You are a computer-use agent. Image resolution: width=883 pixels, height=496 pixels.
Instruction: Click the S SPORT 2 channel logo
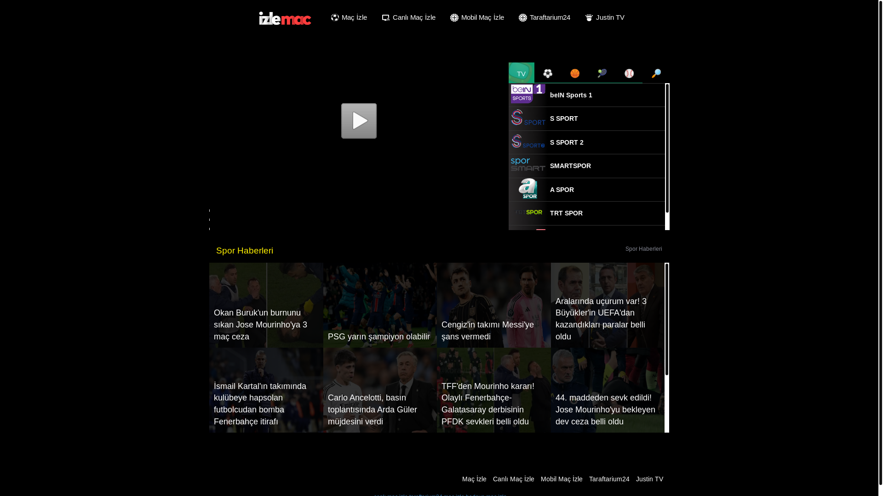coord(528,141)
